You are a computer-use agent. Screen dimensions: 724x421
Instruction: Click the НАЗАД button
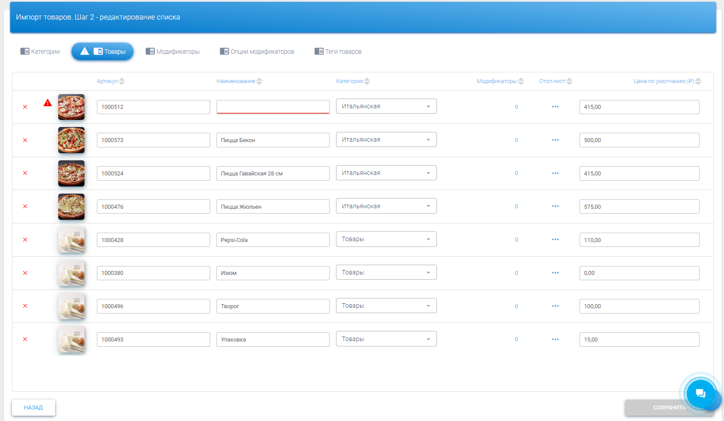[33, 408]
